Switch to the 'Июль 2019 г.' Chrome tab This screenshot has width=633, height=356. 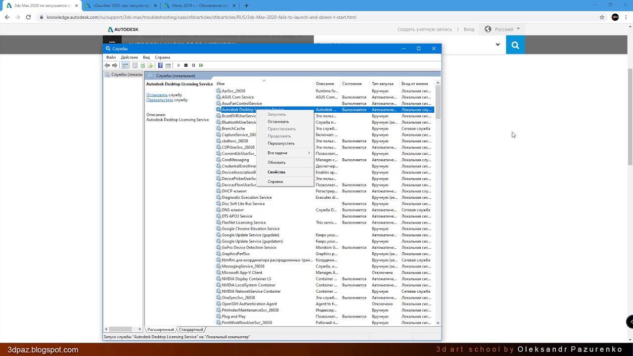[x=201, y=5]
